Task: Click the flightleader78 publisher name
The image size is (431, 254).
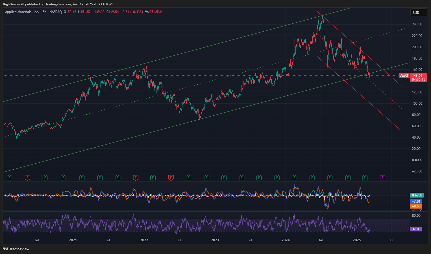Action: click(x=13, y=4)
